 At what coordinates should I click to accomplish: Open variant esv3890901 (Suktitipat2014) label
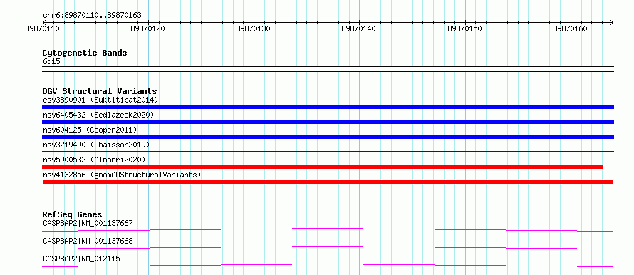click(x=100, y=100)
